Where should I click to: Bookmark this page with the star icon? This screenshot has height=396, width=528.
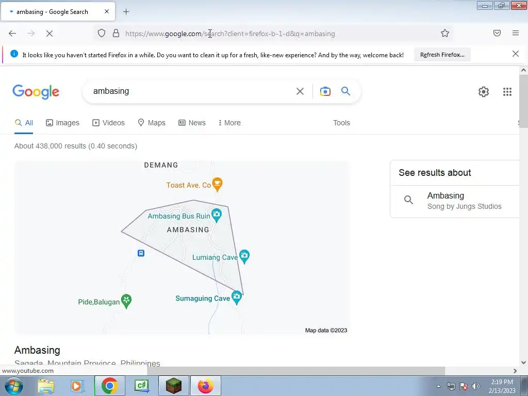445,33
